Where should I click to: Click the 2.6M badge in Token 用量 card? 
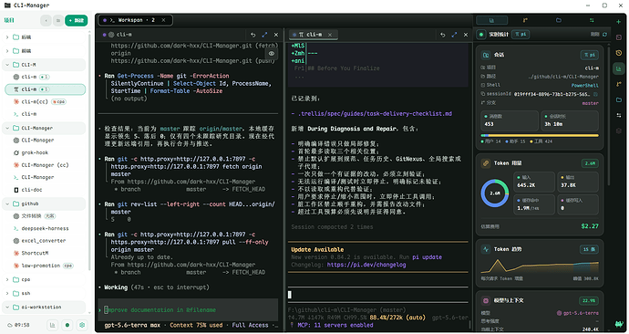coord(590,163)
